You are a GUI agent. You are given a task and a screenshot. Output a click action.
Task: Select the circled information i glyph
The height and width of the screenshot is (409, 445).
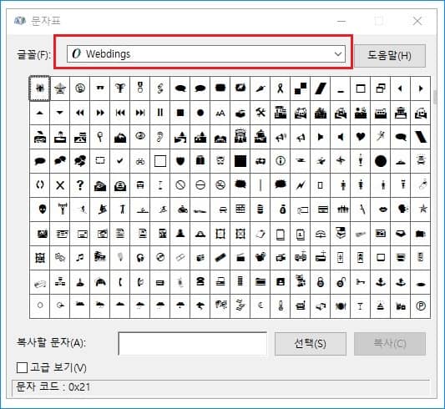[x=281, y=161]
